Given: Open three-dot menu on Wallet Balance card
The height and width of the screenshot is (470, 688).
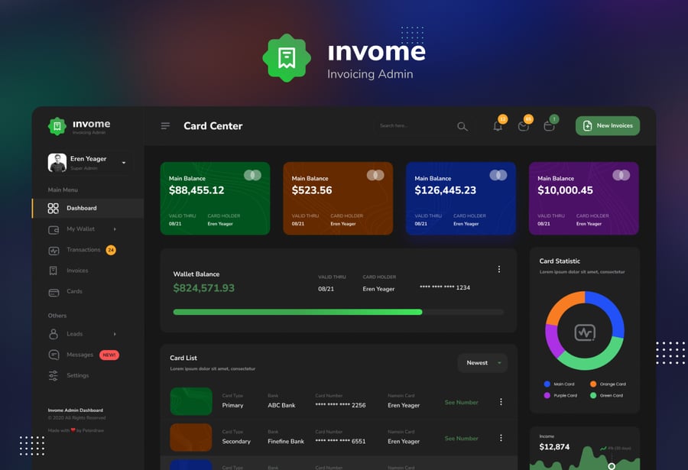Looking at the screenshot, I should [x=499, y=269].
